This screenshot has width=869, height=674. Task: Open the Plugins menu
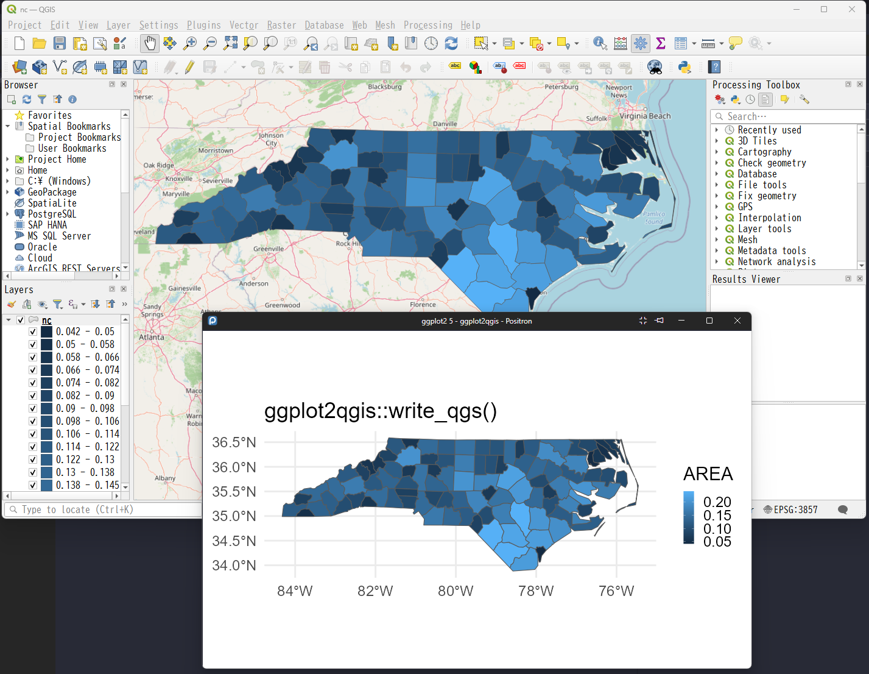pos(203,25)
